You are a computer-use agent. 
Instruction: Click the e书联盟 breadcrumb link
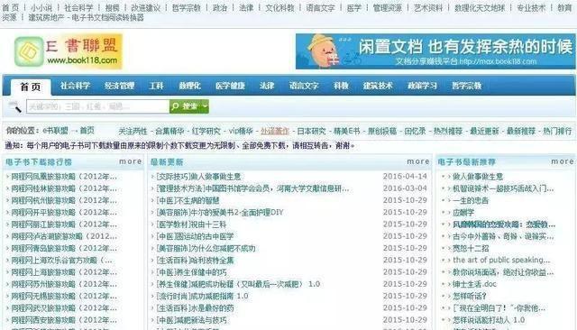[x=55, y=131]
